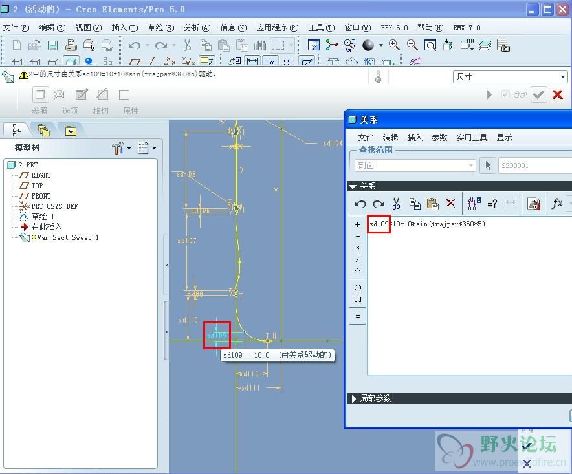
Task: Print using the printer icon
Action: pyautogui.click(x=71, y=45)
